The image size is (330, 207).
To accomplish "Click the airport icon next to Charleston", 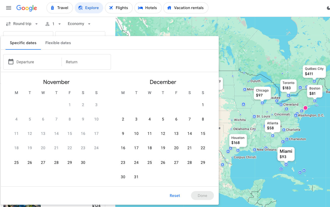I will coord(287,139).
